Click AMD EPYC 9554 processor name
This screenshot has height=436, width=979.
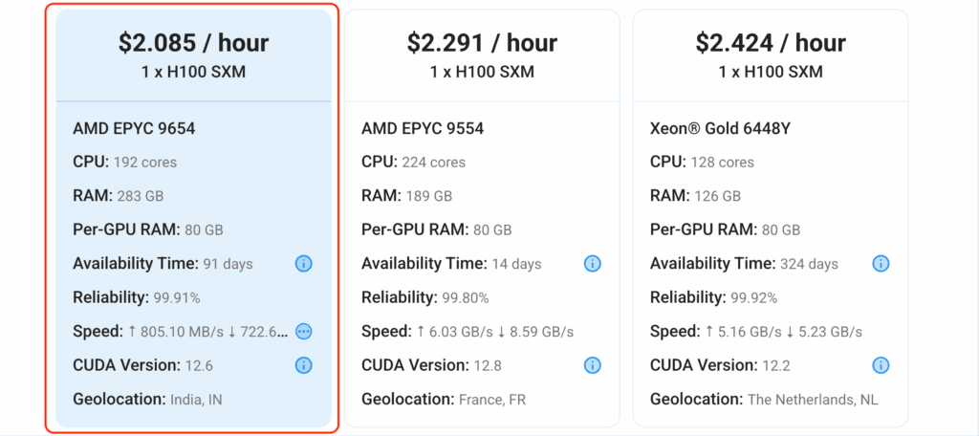423,129
